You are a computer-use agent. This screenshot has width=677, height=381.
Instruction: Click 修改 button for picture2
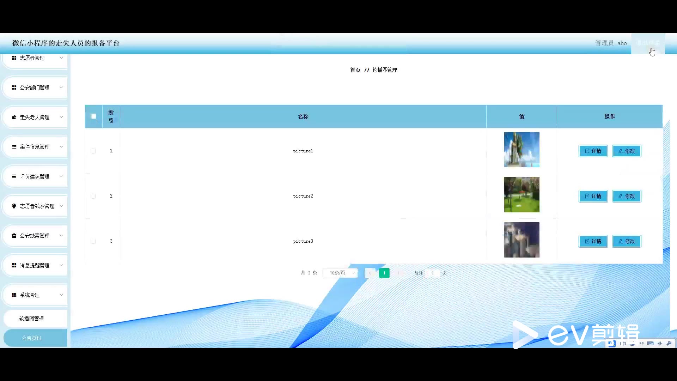pyautogui.click(x=627, y=196)
